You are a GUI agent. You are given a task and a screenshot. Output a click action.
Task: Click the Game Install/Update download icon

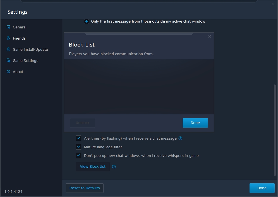(x=8, y=50)
